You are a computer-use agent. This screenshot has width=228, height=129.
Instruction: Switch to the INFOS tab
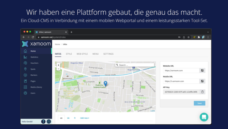(x=58, y=54)
